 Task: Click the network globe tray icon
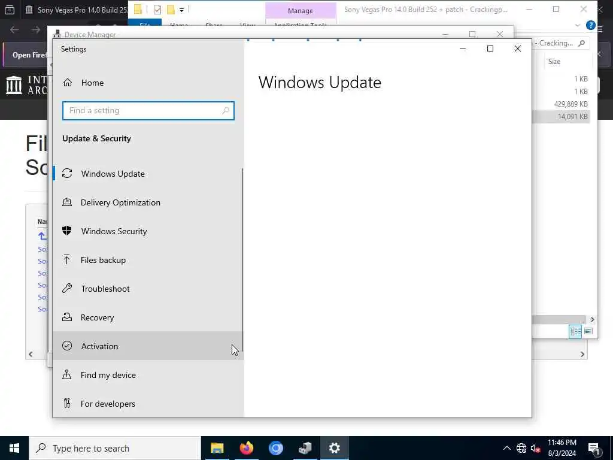click(x=521, y=448)
